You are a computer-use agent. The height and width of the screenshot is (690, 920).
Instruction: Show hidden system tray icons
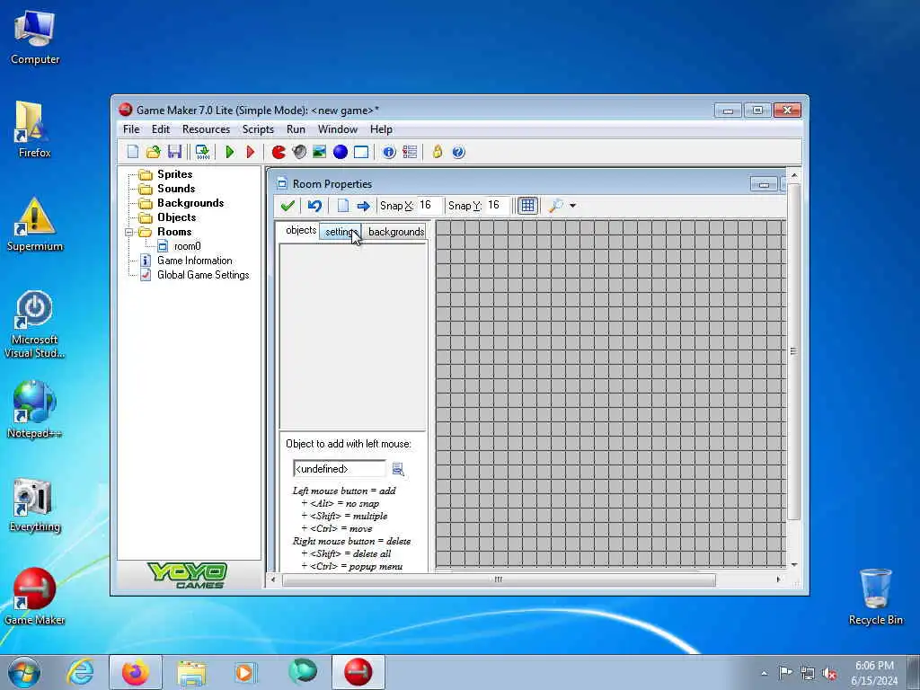764,673
